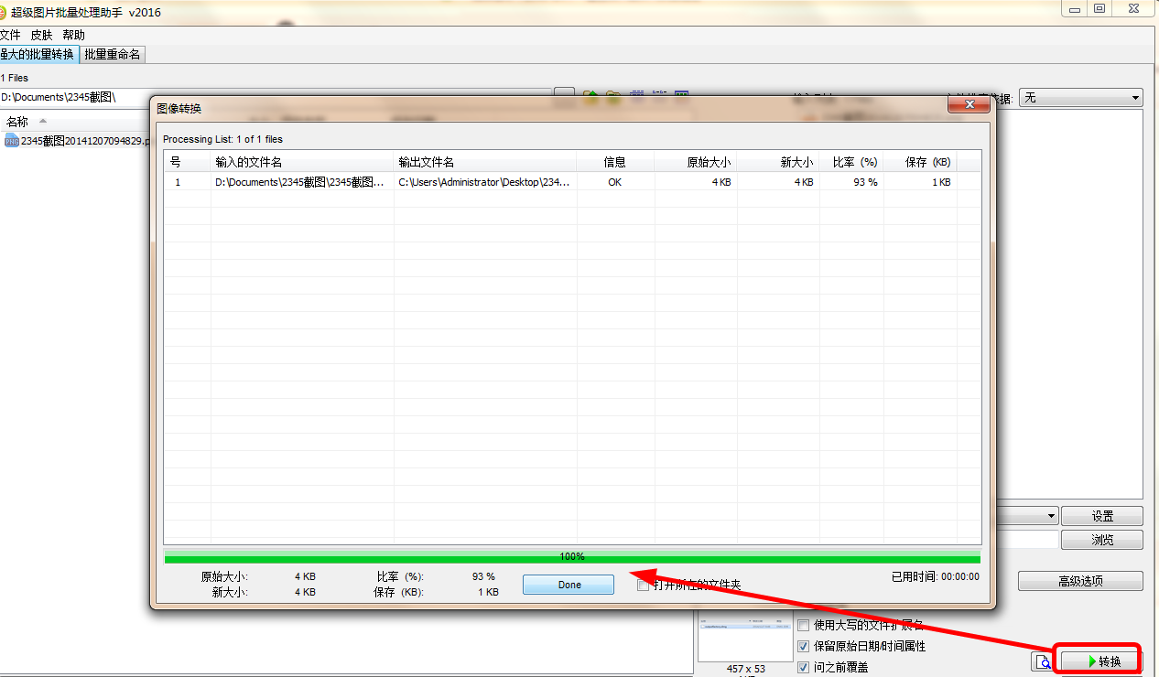This screenshot has height=677, width=1159.
Task: Click the PNG icon of the listed file
Action: point(11,141)
